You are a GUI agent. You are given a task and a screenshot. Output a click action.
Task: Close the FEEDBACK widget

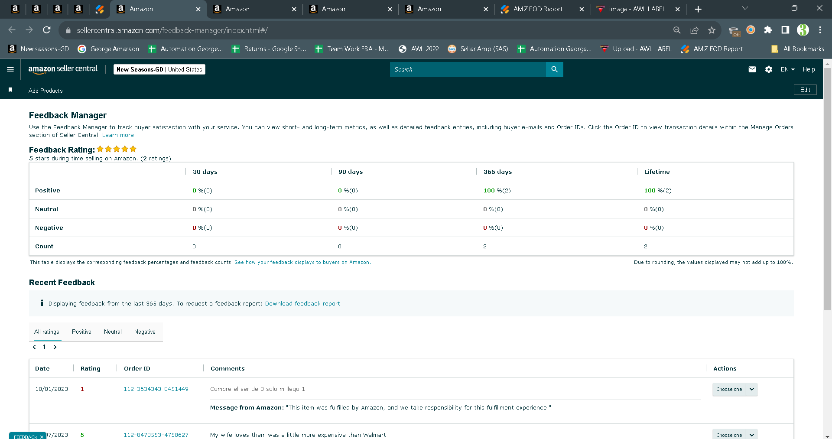pyautogui.click(x=42, y=437)
